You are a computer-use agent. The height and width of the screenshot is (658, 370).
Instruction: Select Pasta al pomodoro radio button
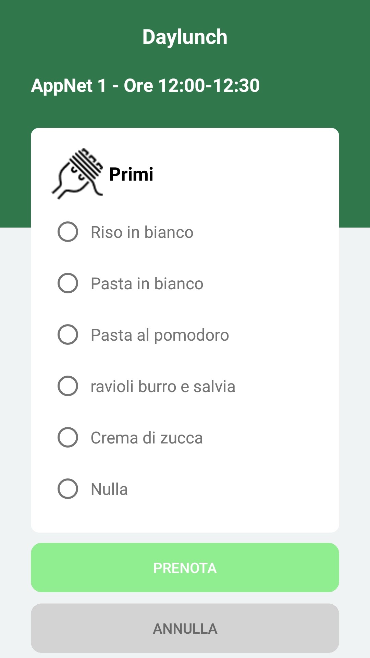pyautogui.click(x=68, y=334)
